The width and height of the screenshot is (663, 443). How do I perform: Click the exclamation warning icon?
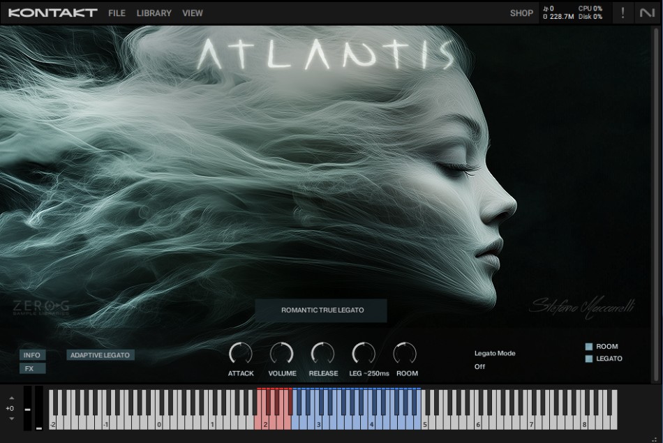[623, 13]
